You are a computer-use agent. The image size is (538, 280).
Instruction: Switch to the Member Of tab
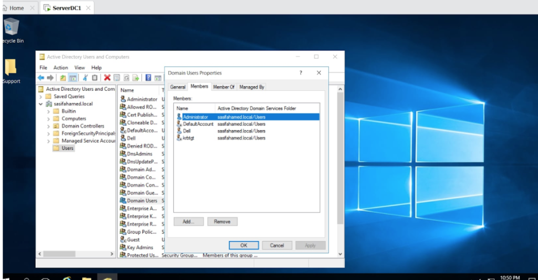[224, 87]
